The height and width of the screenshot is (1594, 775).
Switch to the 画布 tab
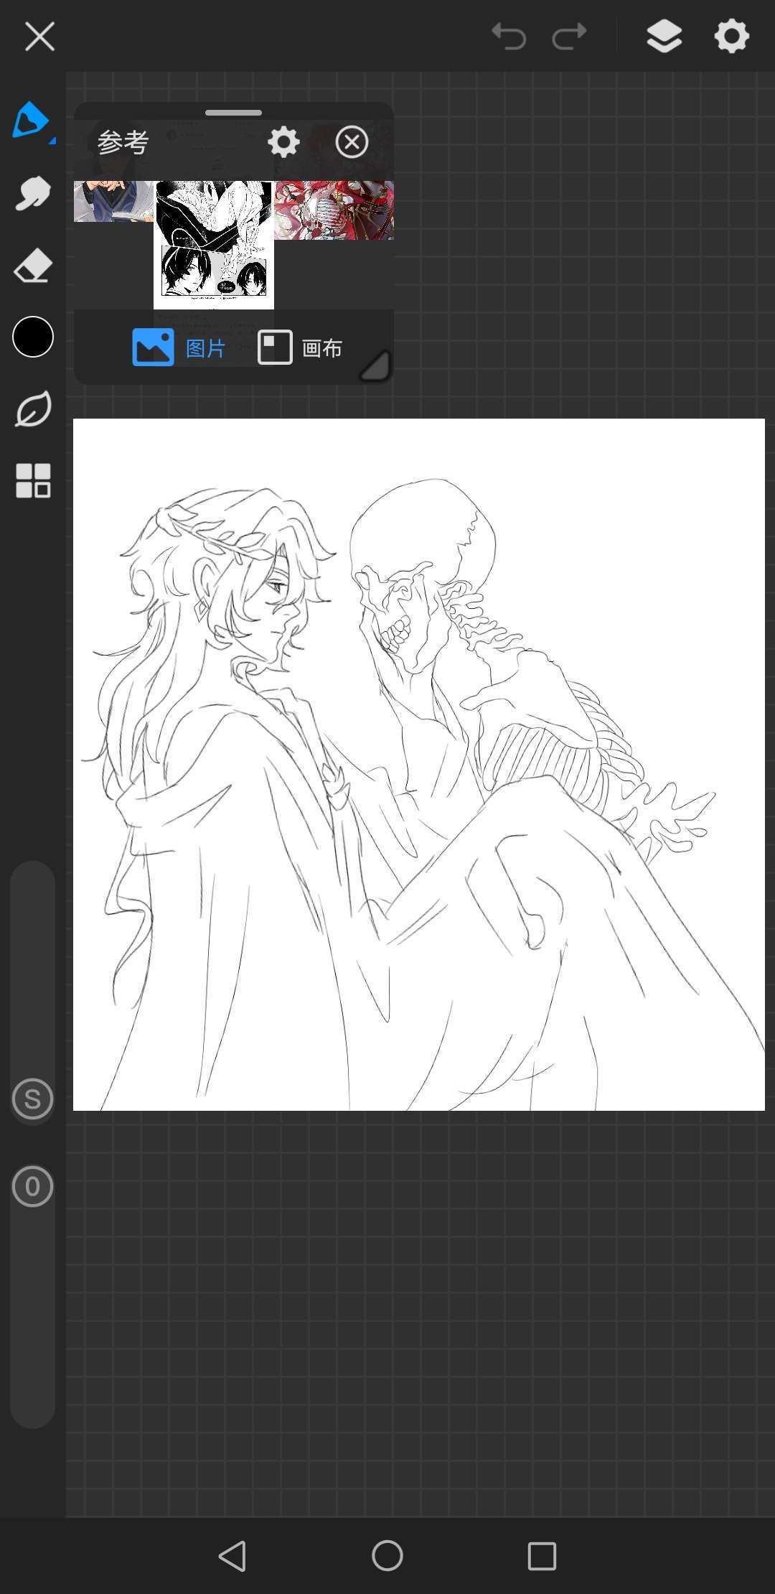[300, 348]
